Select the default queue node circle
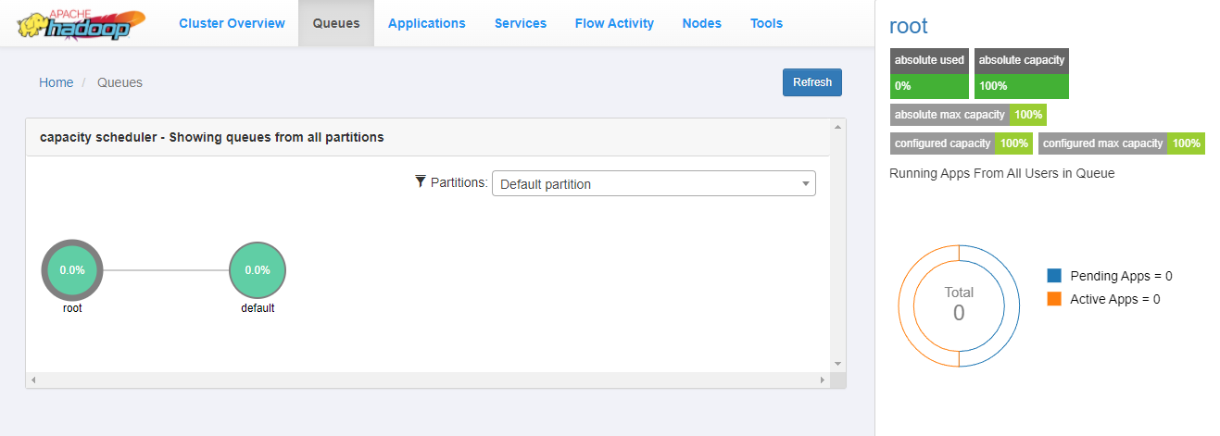The width and height of the screenshot is (1220, 436). pos(258,270)
